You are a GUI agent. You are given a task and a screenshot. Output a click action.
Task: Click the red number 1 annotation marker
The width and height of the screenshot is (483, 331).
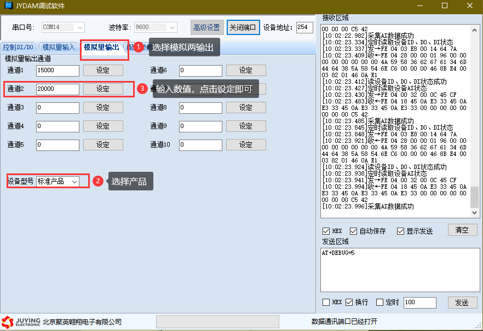pyautogui.click(x=139, y=48)
